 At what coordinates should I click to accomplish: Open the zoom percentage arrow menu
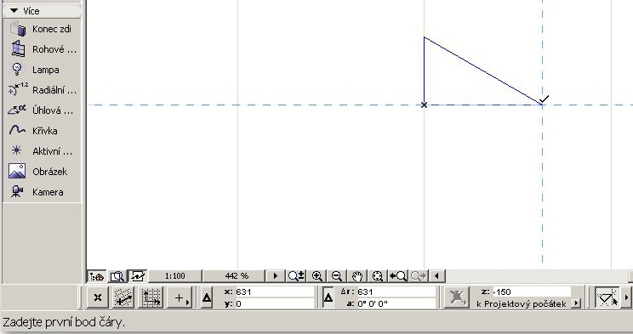click(276, 276)
